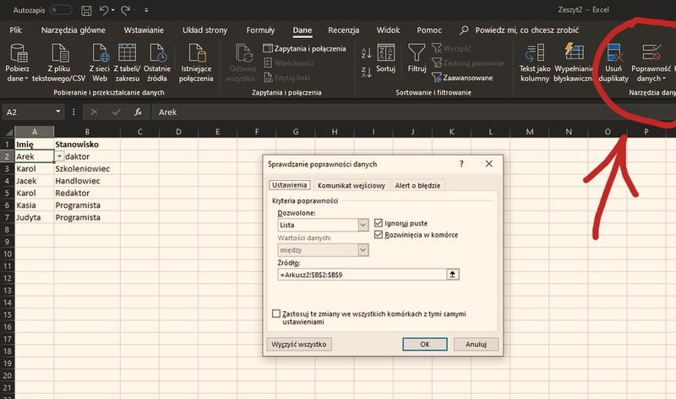Open the Pomoc tab
Screen dimensions: 676x399
[x=429, y=30]
